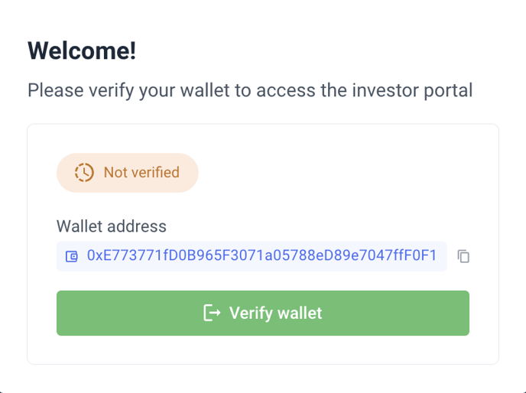The height and width of the screenshot is (393, 526).
Task: Click the dashed clock icon in the status badge
Action: coord(84,173)
